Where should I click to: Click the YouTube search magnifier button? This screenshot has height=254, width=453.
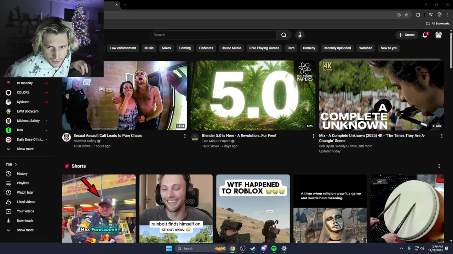[284, 35]
